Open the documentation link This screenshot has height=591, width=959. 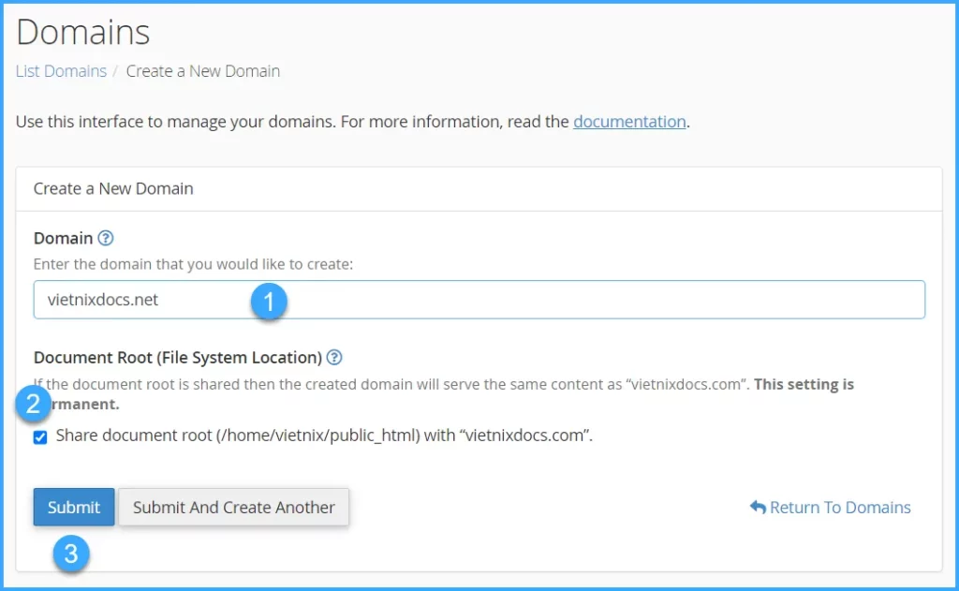(x=629, y=121)
